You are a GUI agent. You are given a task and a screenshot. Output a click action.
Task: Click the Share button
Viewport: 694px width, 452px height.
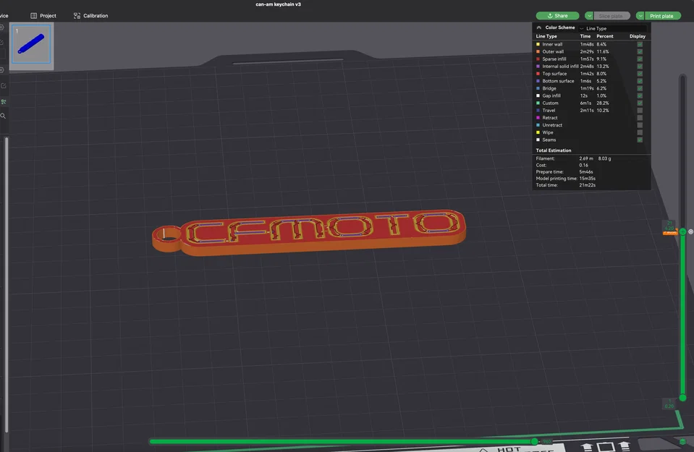(x=557, y=15)
